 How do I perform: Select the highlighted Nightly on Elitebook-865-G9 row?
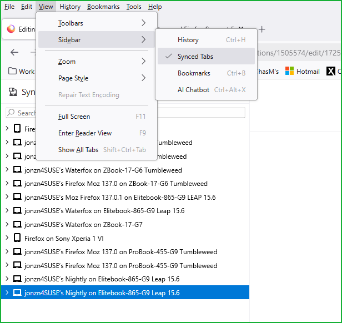pyautogui.click(x=125, y=292)
